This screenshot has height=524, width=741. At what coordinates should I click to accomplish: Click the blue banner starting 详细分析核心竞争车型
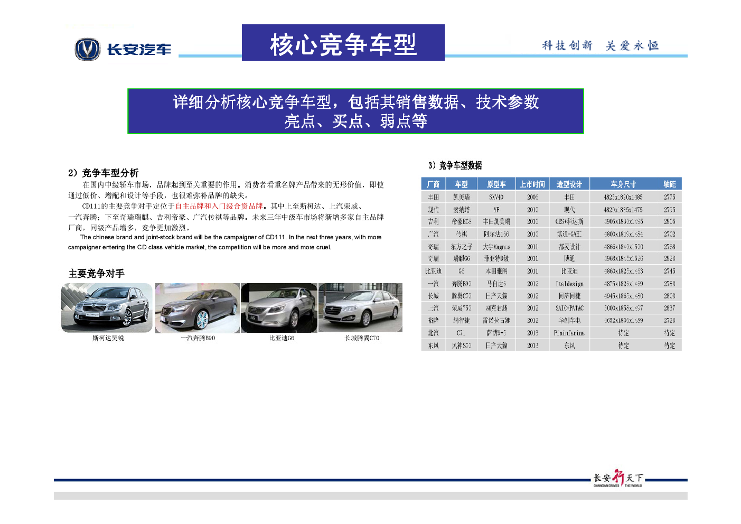[x=355, y=111]
